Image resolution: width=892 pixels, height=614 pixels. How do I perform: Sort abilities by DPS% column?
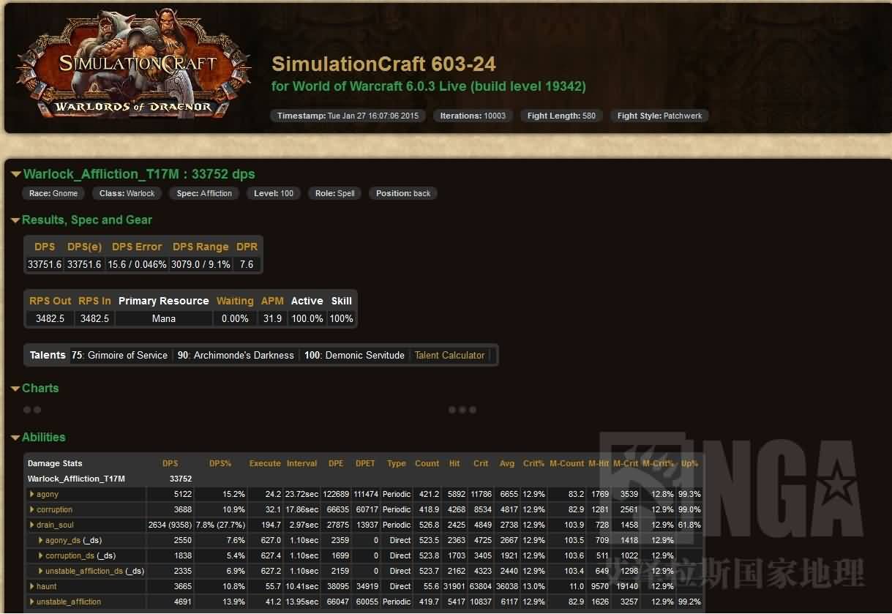pos(220,464)
